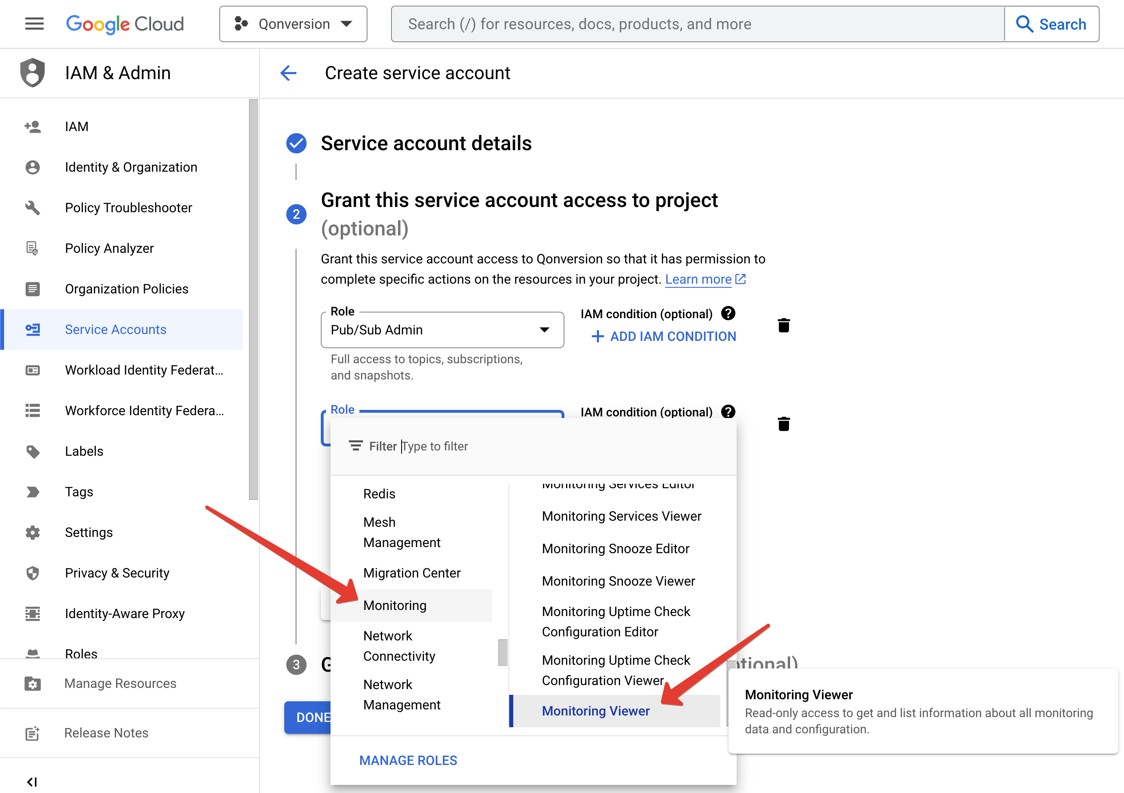The height and width of the screenshot is (793, 1124).
Task: Delete the second role row
Action: (x=783, y=424)
